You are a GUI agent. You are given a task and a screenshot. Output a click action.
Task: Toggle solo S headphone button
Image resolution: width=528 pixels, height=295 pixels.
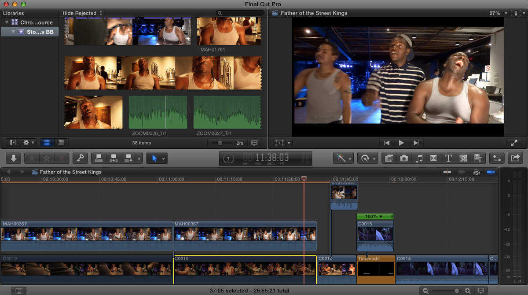[x=477, y=172]
